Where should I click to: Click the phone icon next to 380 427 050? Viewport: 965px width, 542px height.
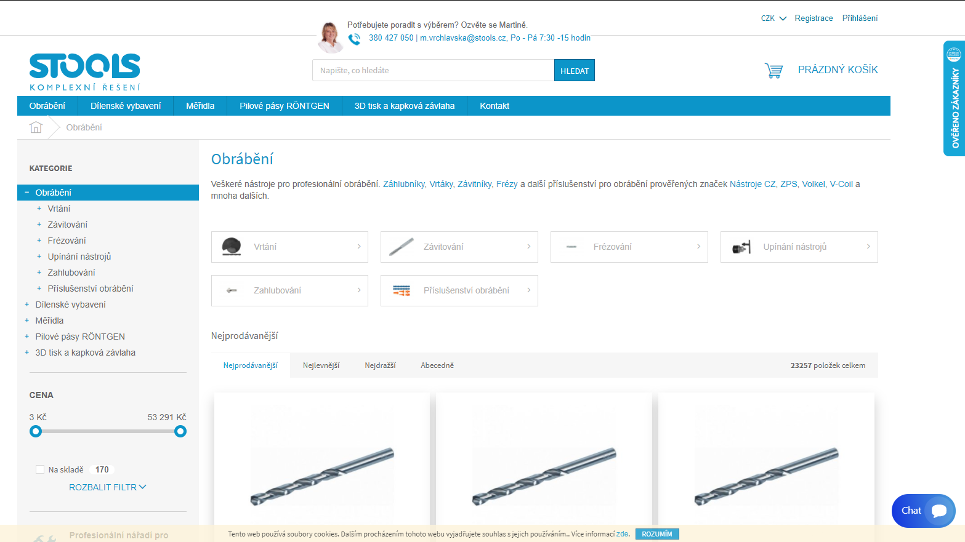point(355,39)
